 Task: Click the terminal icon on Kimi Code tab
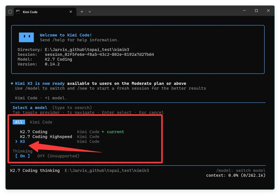(x=18, y=12)
